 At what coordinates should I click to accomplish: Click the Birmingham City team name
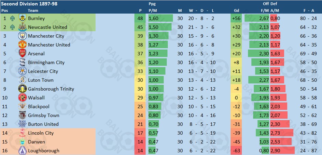tap(46, 62)
